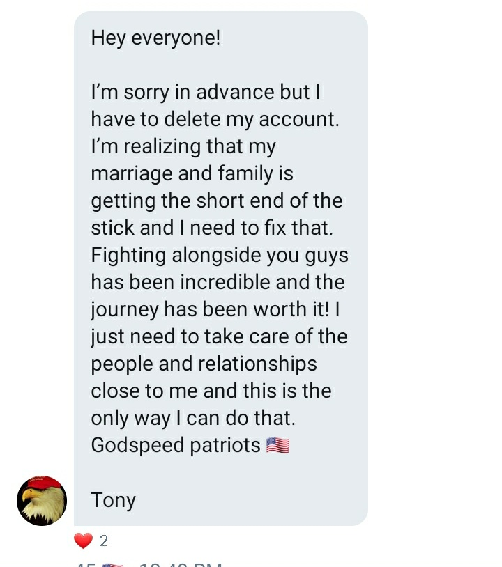
Task: Tap the only way I can do that line
Action: click(x=193, y=418)
